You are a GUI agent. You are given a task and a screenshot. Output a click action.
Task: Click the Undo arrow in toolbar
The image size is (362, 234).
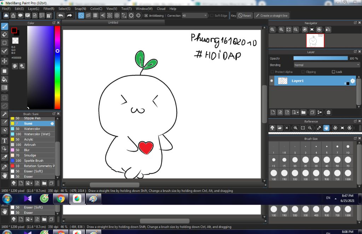point(61,16)
